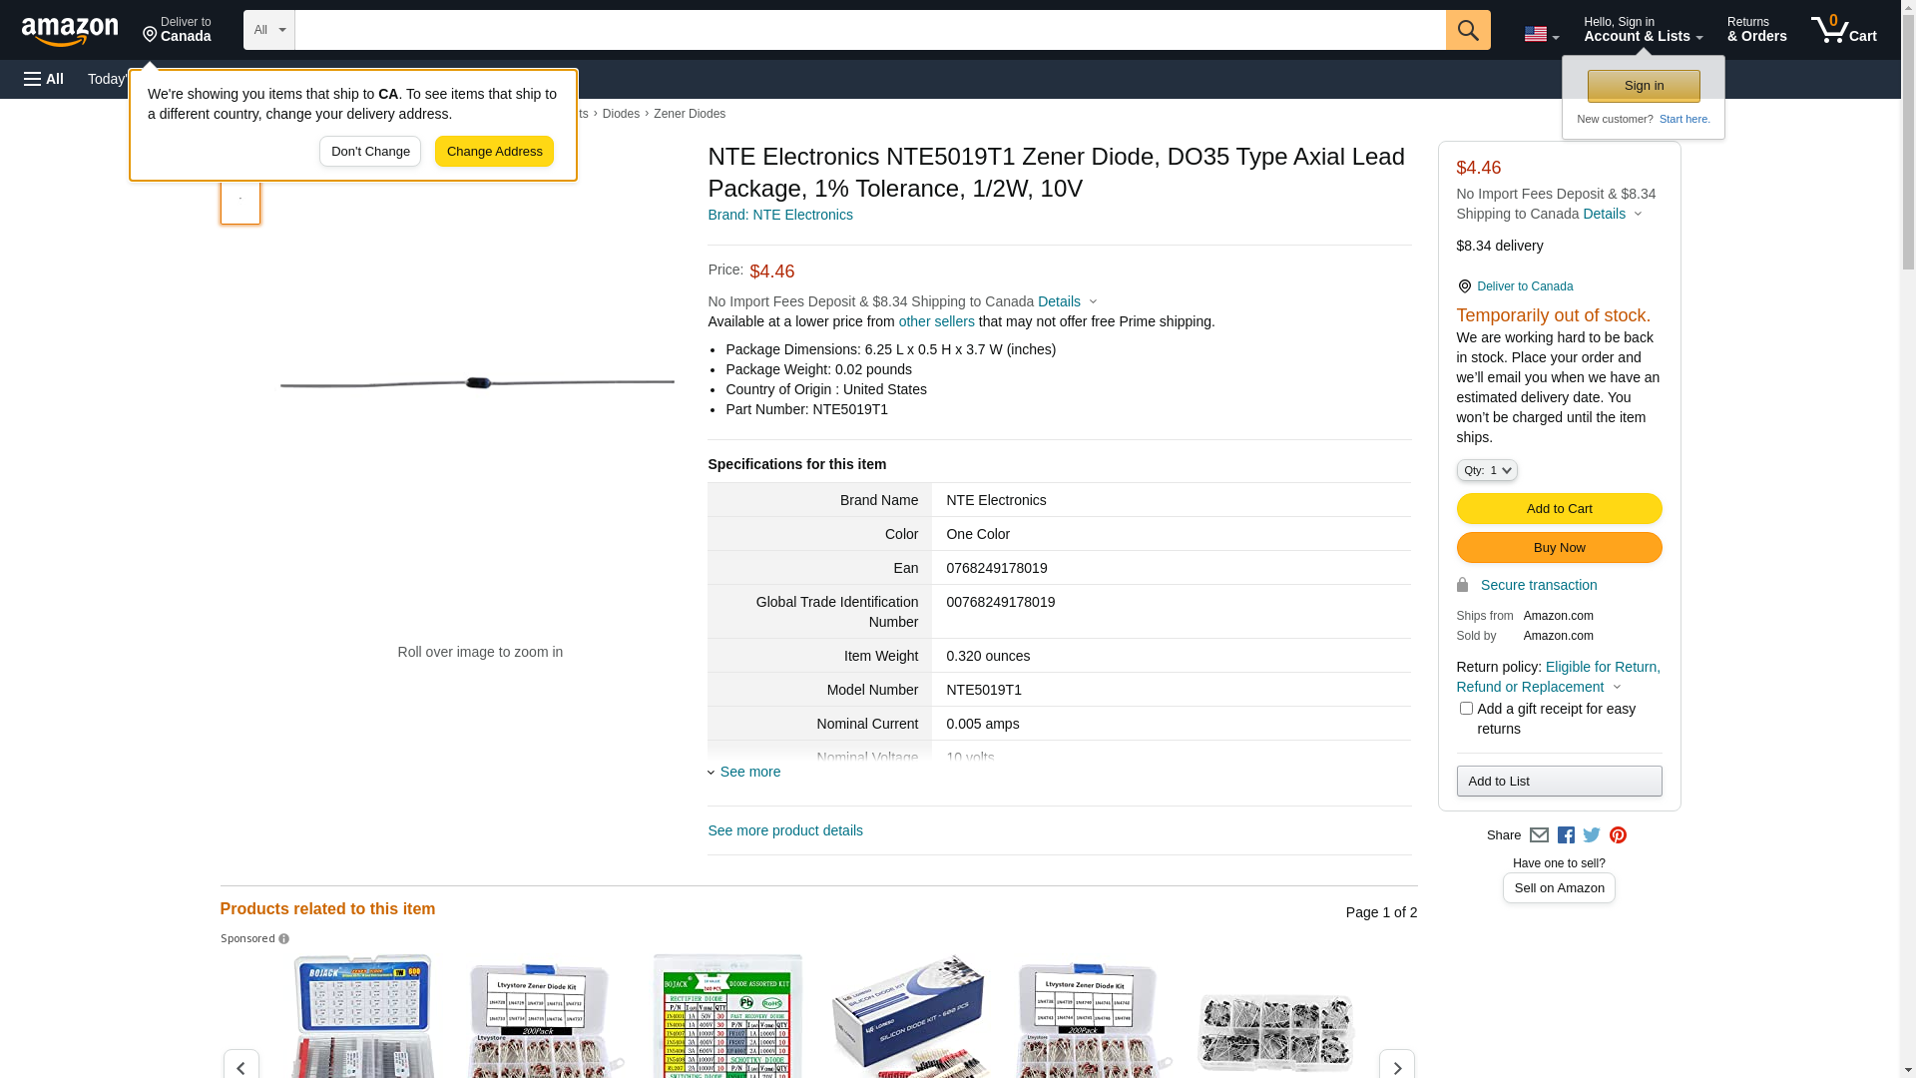1916x1078 pixels.
Task: Click the search magnifier Go button
Action: point(1467,30)
